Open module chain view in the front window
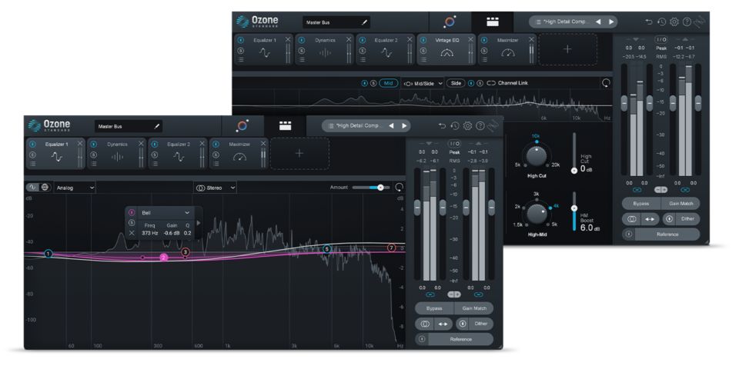Image resolution: width=739 pixels, height=369 pixels. [x=285, y=125]
